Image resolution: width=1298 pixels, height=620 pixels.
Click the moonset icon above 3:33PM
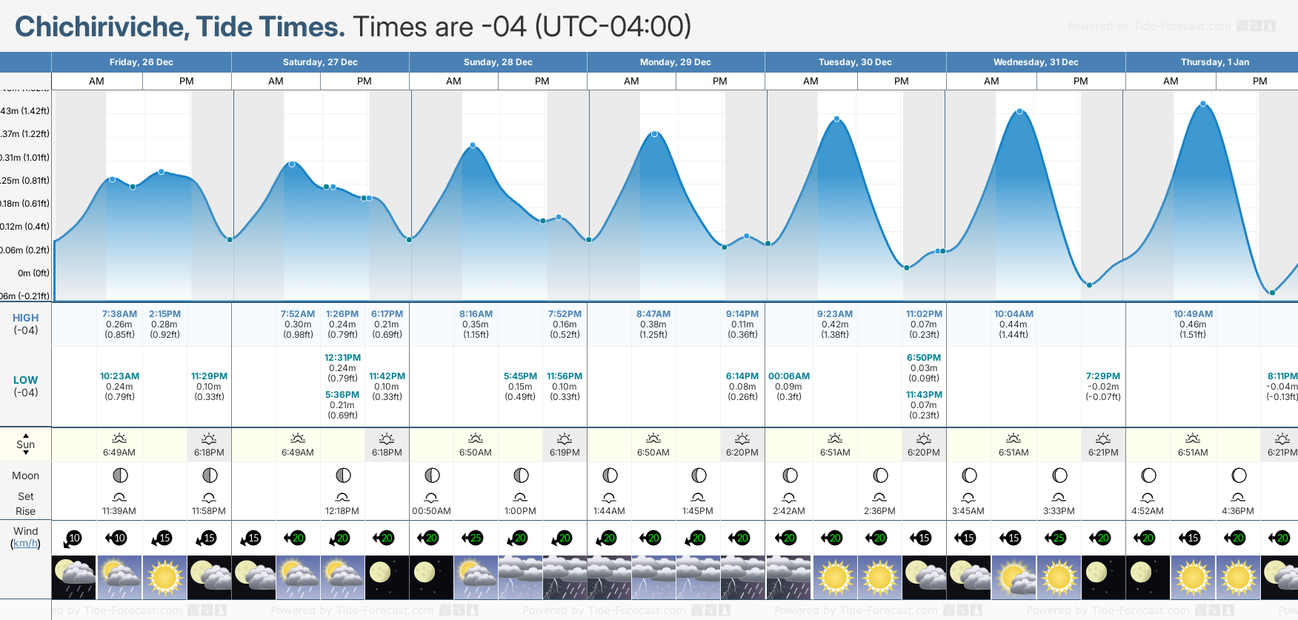pos(1059,497)
